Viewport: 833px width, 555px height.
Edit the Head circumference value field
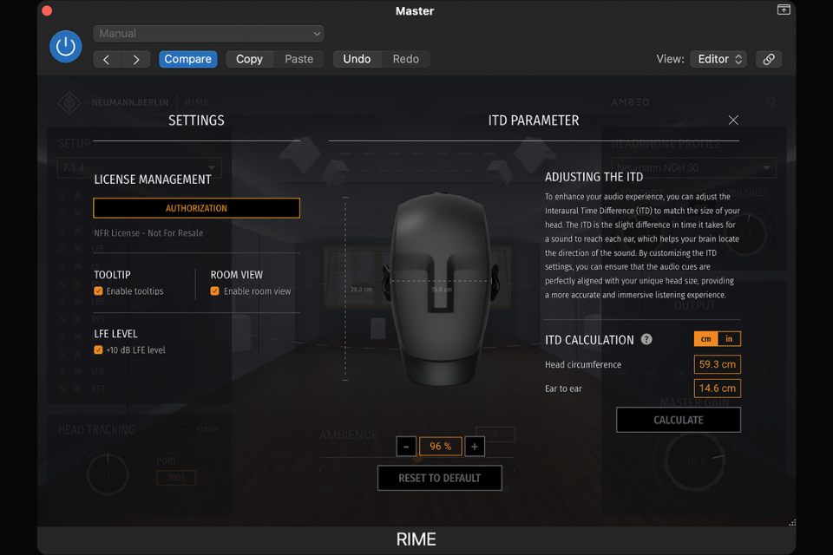coord(718,364)
